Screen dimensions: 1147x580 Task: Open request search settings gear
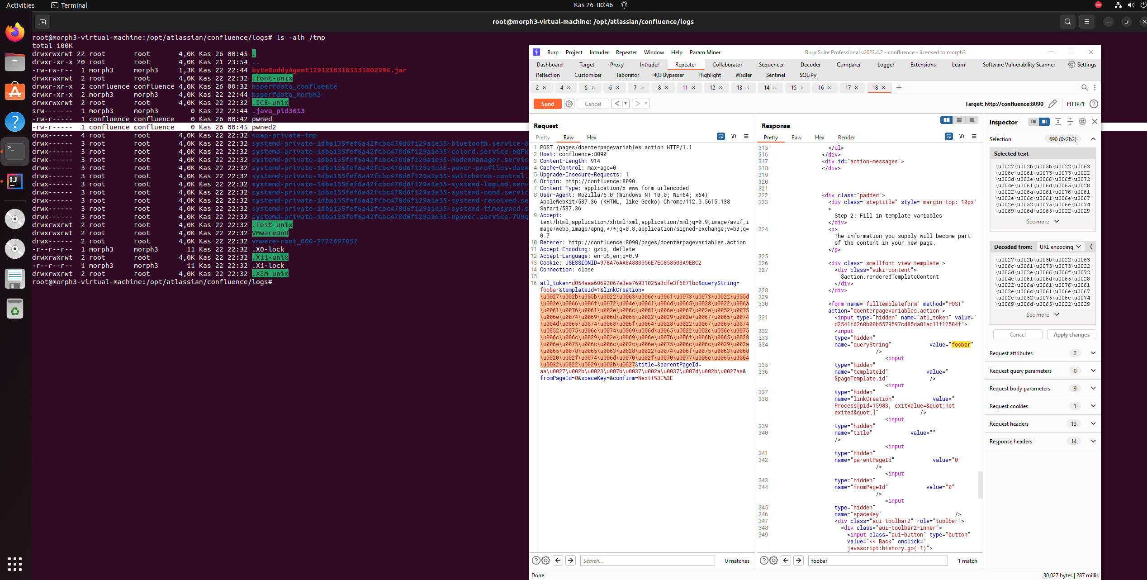(x=546, y=561)
